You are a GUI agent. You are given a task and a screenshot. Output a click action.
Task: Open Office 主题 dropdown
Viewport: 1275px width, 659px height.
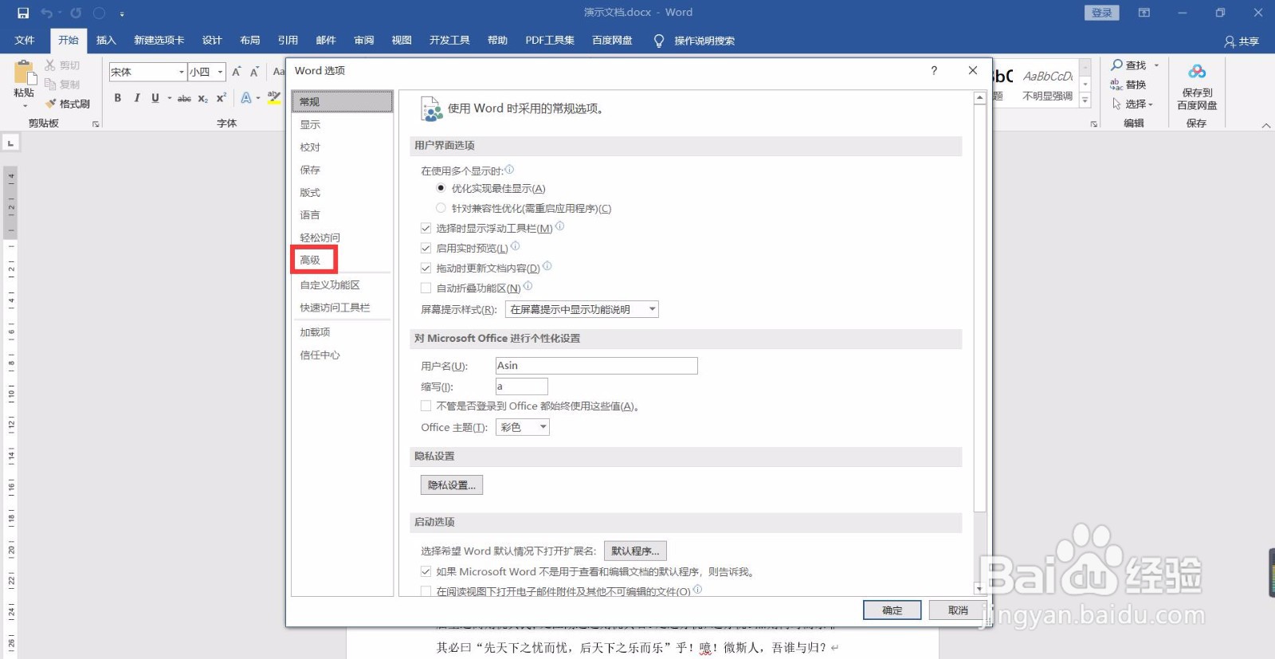[523, 427]
